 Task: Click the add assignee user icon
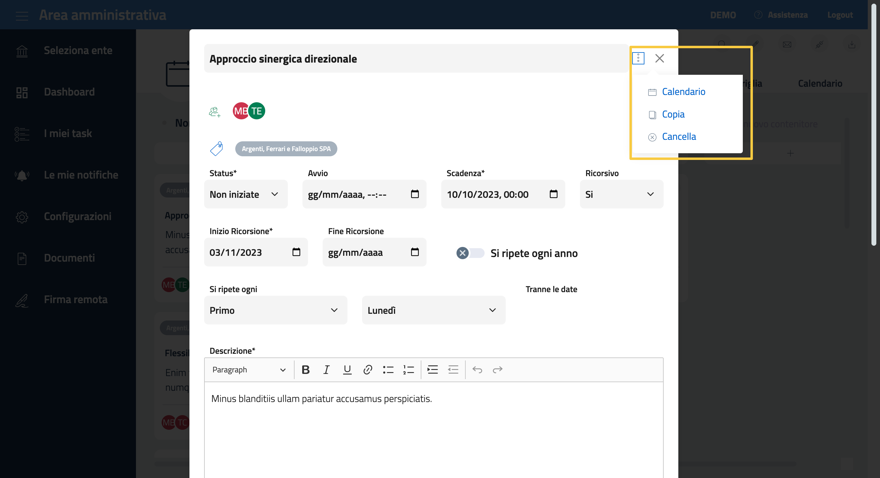pyautogui.click(x=215, y=112)
